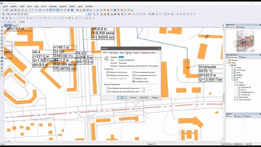Toggle Показ направлений при печати checkbox
Screen dimensions: 261x147
(x=133, y=75)
